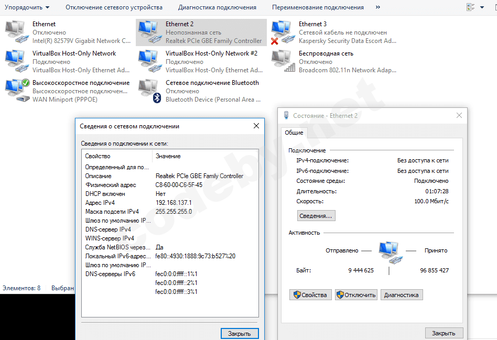
Task: Select the WINS-сервер IPv4 row
Action: coord(170,238)
